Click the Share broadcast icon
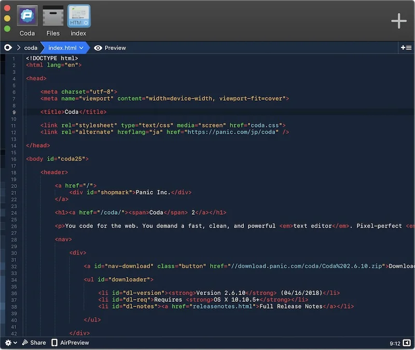Screen dimensions: 415x350 coord(25,343)
